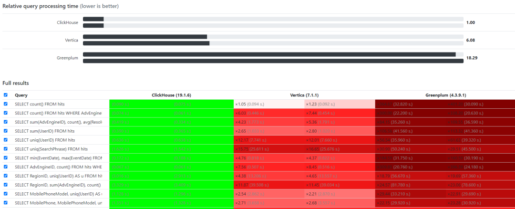
Task: Uncheck the 'SELECT count() FROM hits' row checkbox
Action: pos(5,104)
